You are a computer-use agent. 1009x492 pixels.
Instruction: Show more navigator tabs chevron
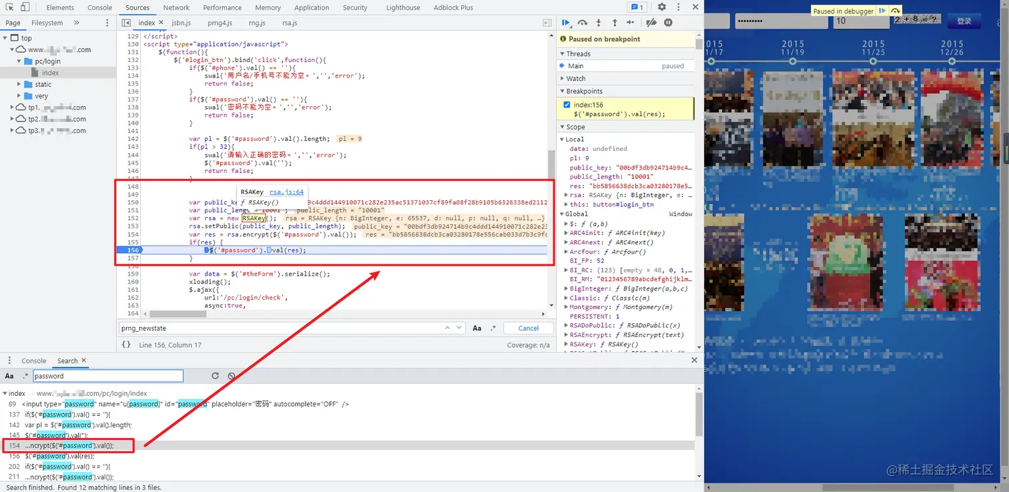[x=76, y=23]
